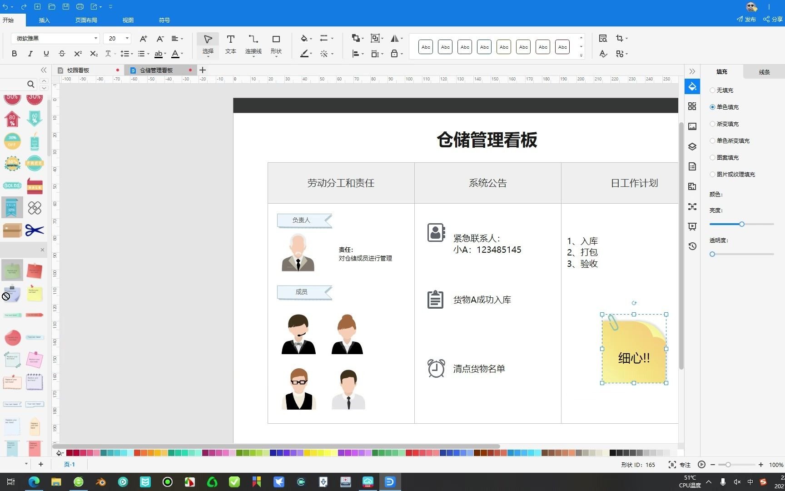Switch to the 插入 ribbon tab
The image size is (785, 491).
pyautogui.click(x=44, y=20)
